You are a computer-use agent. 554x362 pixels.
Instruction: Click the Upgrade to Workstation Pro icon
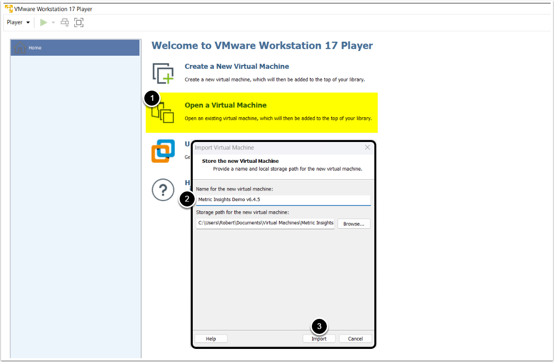point(163,151)
